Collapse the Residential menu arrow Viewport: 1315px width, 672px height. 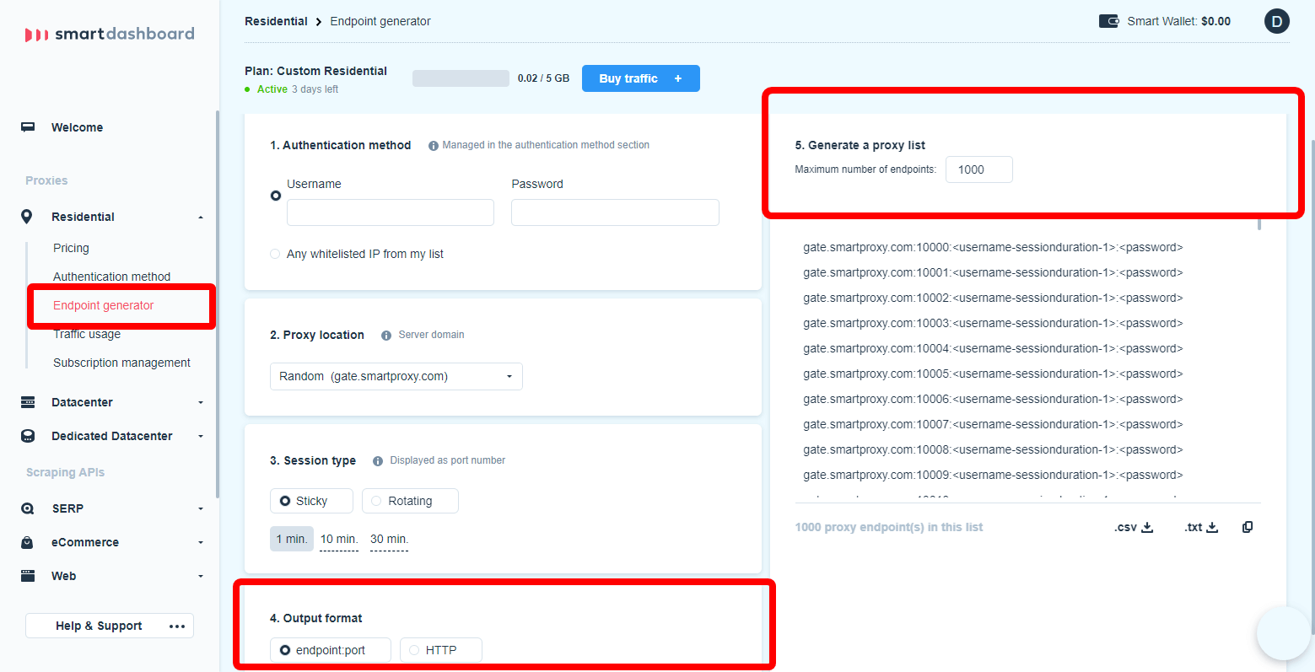click(x=201, y=218)
